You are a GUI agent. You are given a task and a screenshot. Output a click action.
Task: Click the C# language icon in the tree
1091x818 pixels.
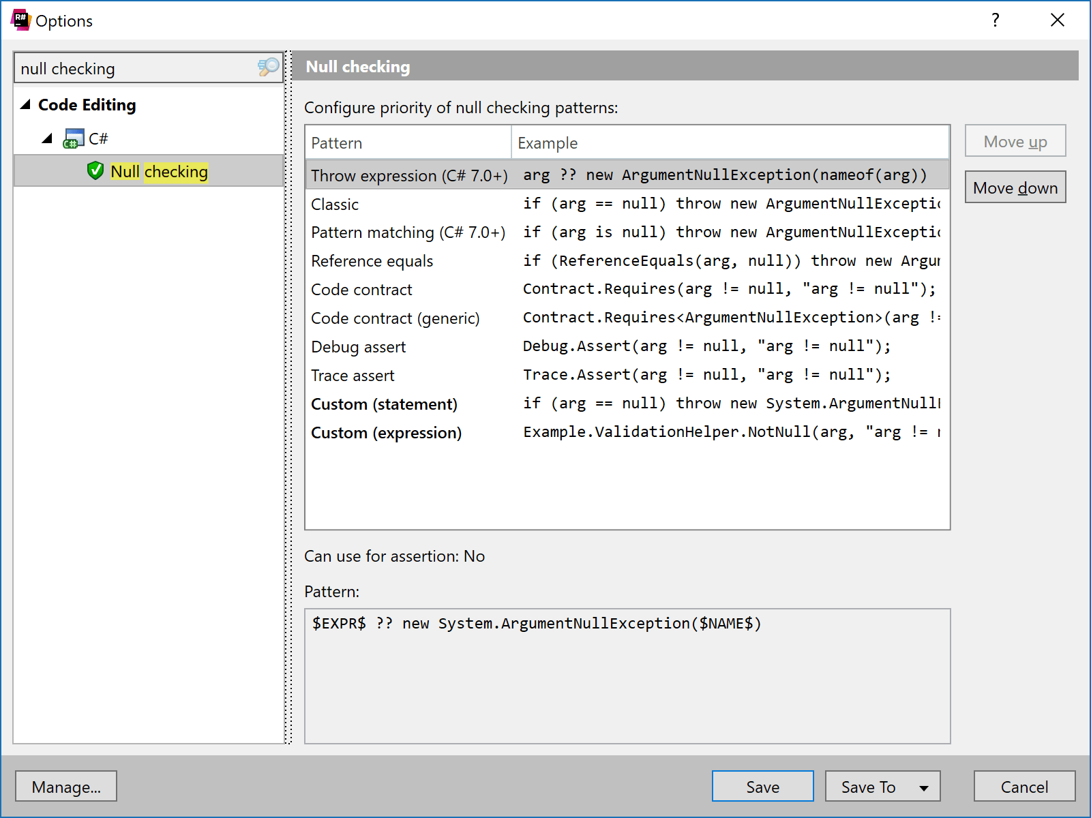[x=72, y=137]
